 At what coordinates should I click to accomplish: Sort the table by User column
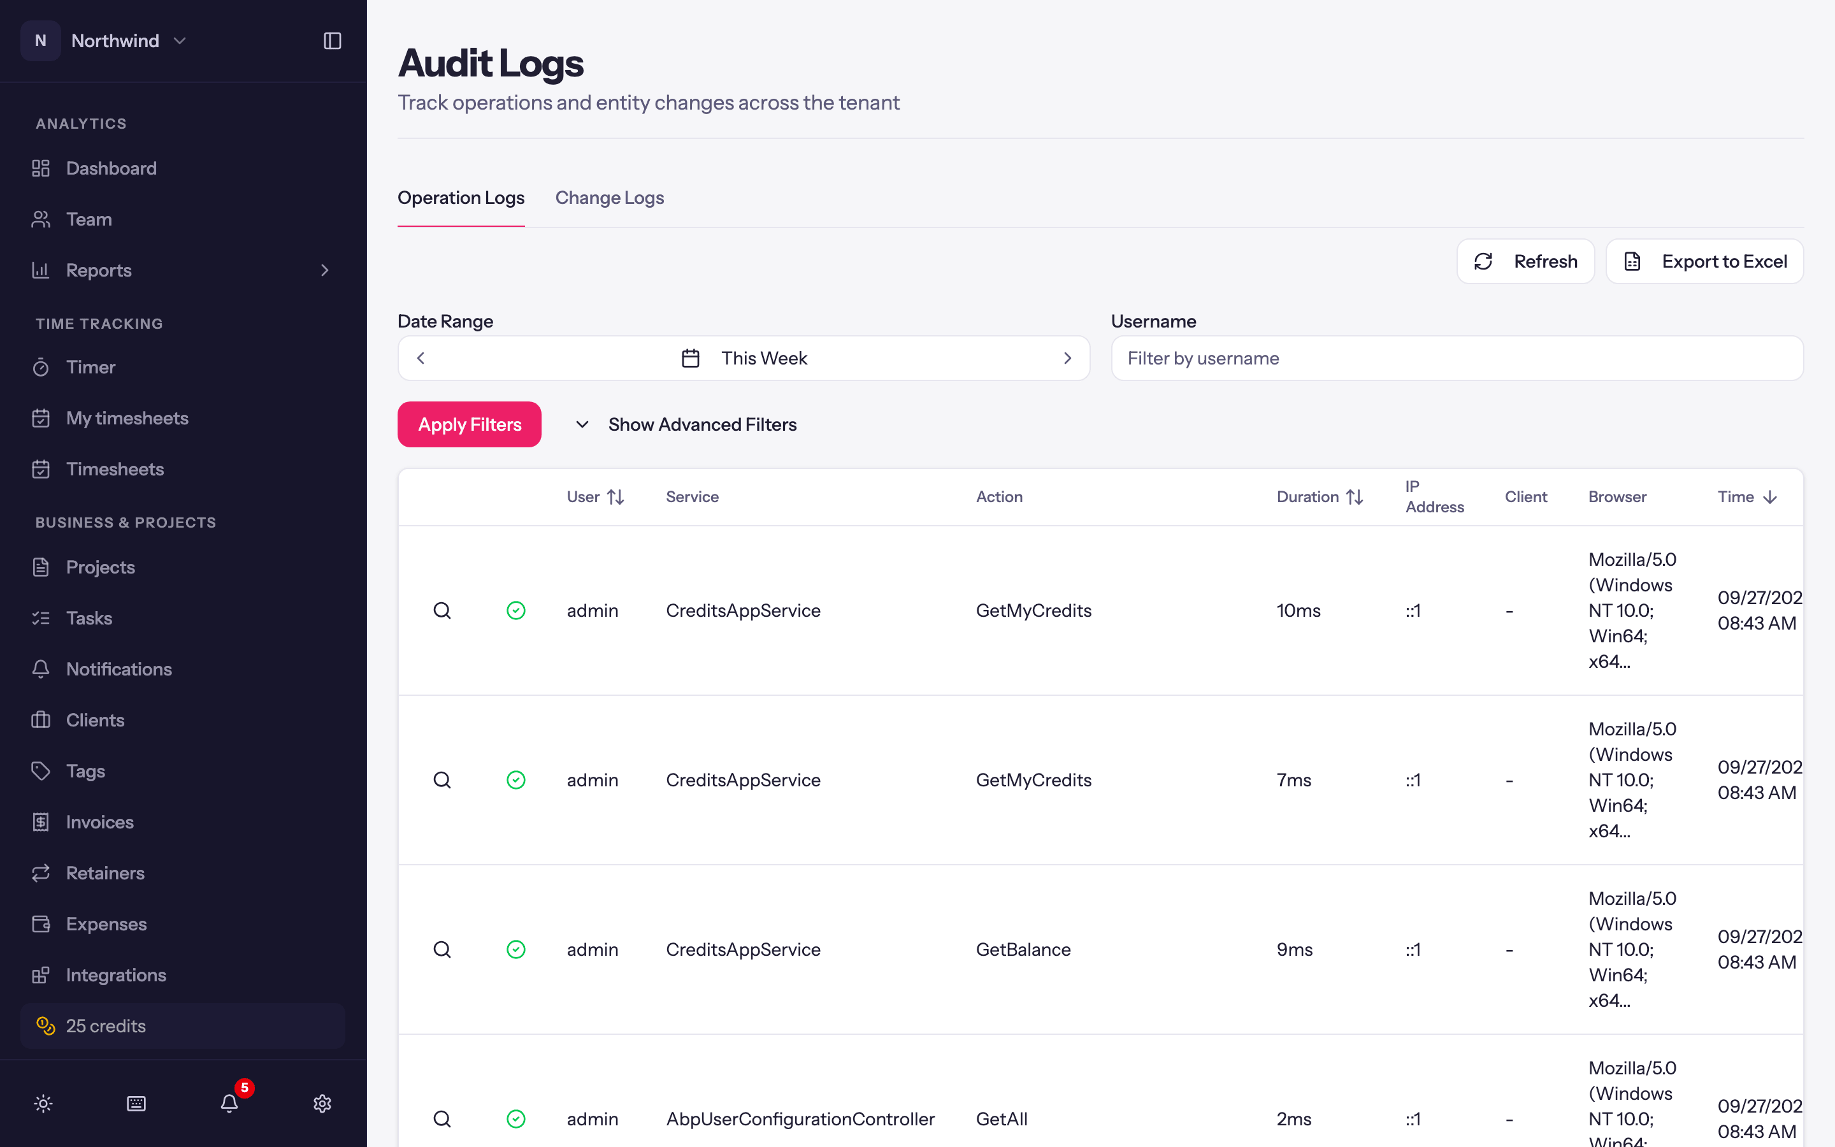click(595, 497)
